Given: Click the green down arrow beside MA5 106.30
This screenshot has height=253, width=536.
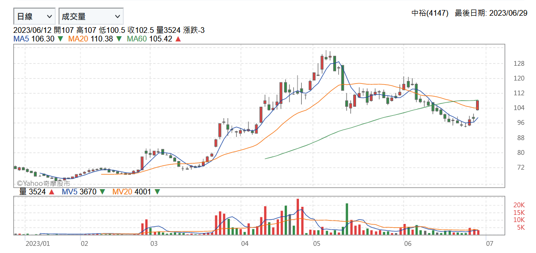Looking at the screenshot, I should pyautogui.click(x=60, y=39).
